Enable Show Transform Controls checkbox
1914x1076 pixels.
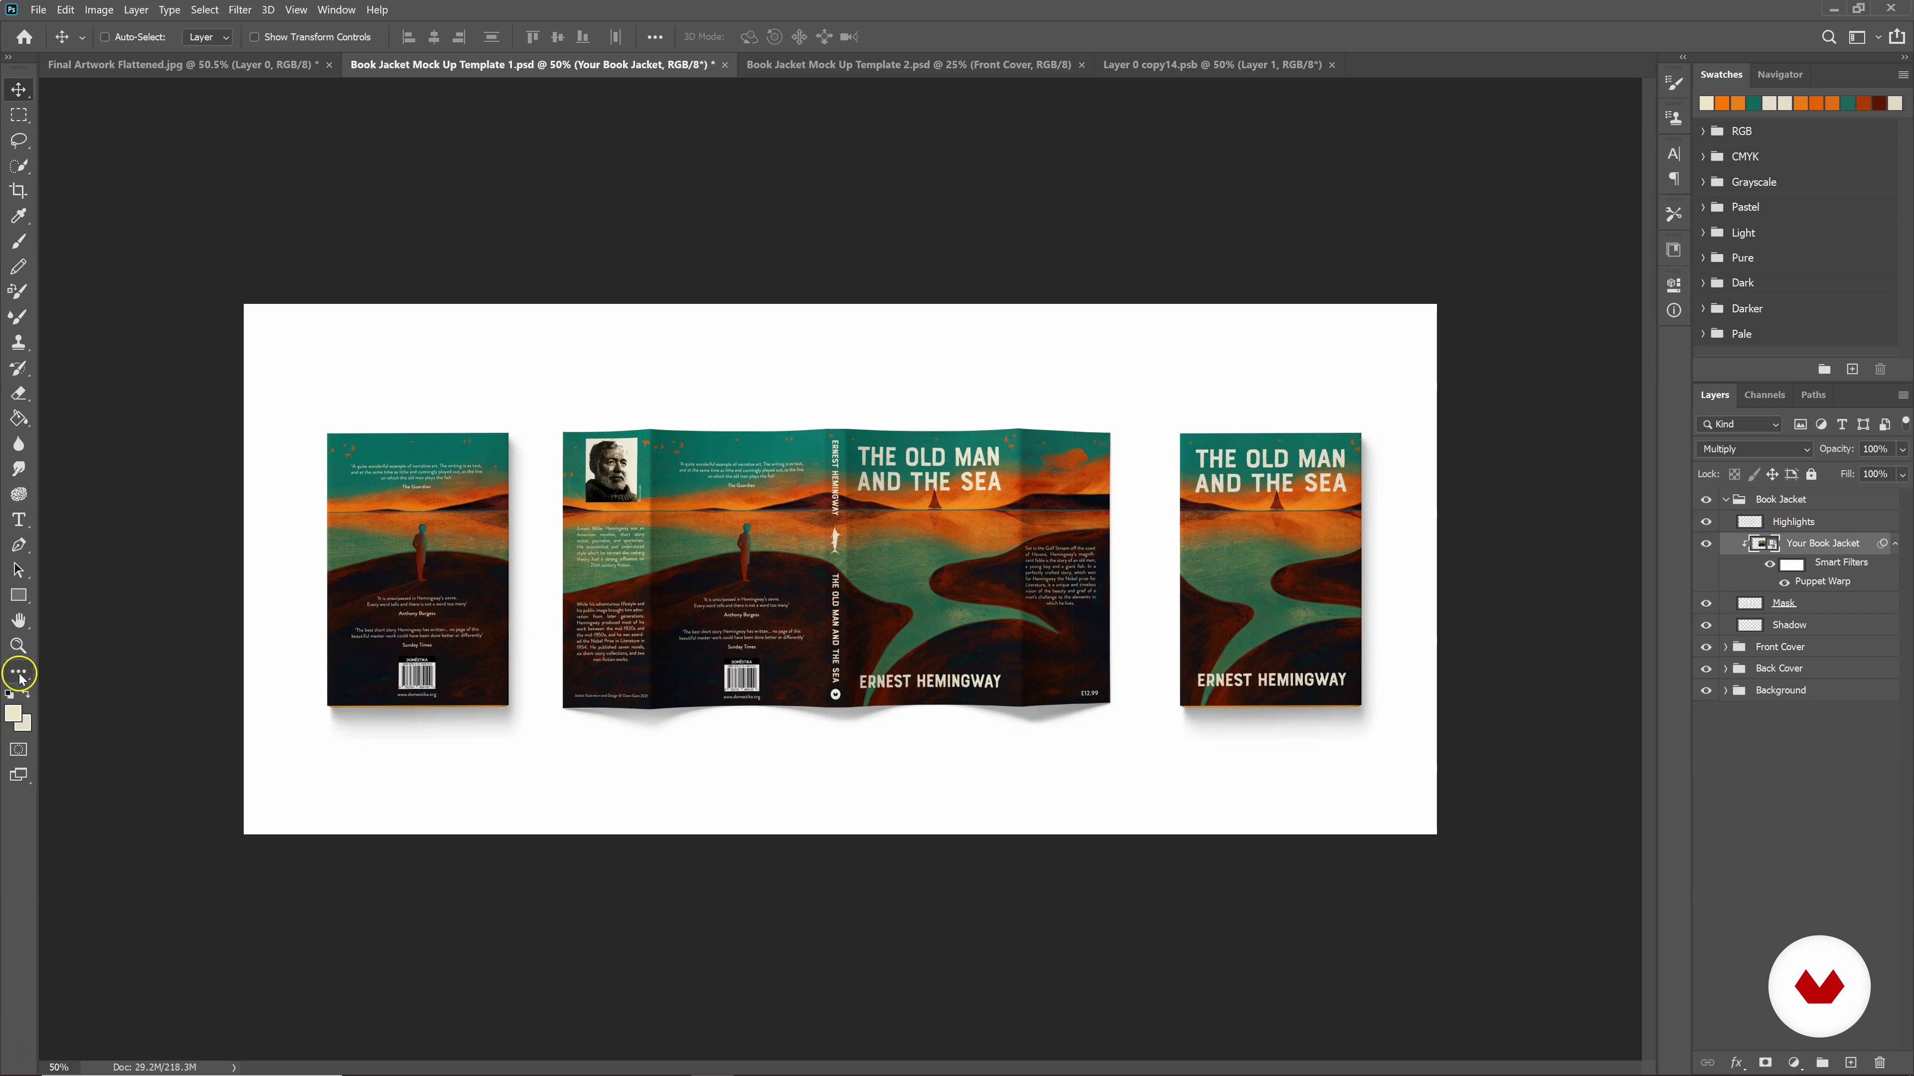(254, 37)
